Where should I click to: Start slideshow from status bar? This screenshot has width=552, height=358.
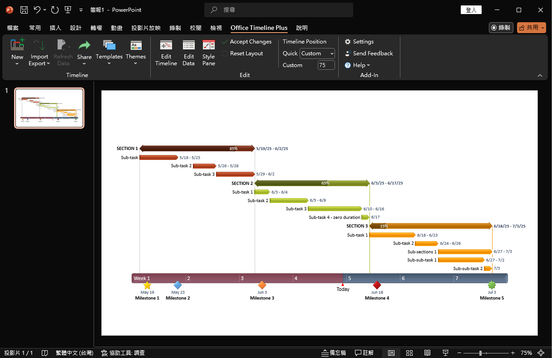(x=445, y=353)
